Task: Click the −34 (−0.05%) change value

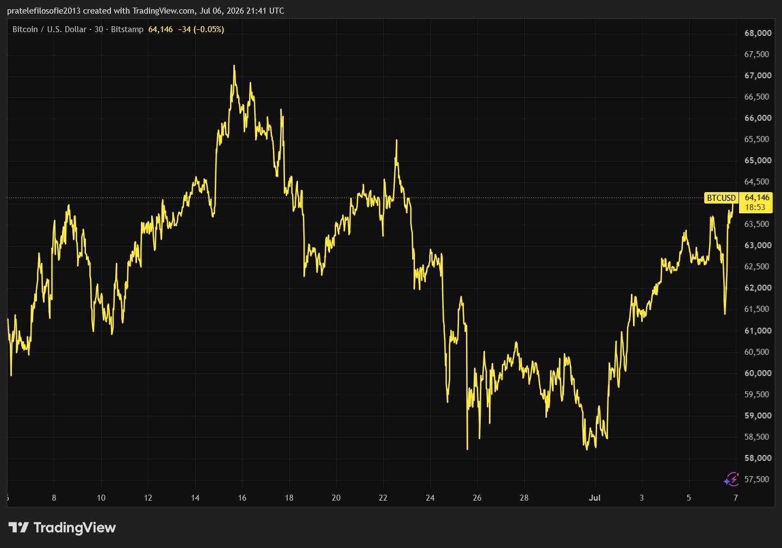Action: pos(201,29)
